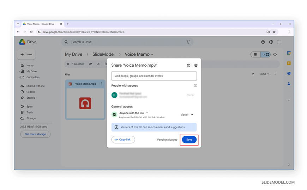307x190 pixels.
Task: Open Google apps grid icon
Action: (x=279, y=42)
